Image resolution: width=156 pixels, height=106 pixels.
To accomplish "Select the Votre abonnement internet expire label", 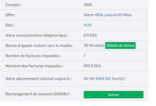I will [39, 79].
